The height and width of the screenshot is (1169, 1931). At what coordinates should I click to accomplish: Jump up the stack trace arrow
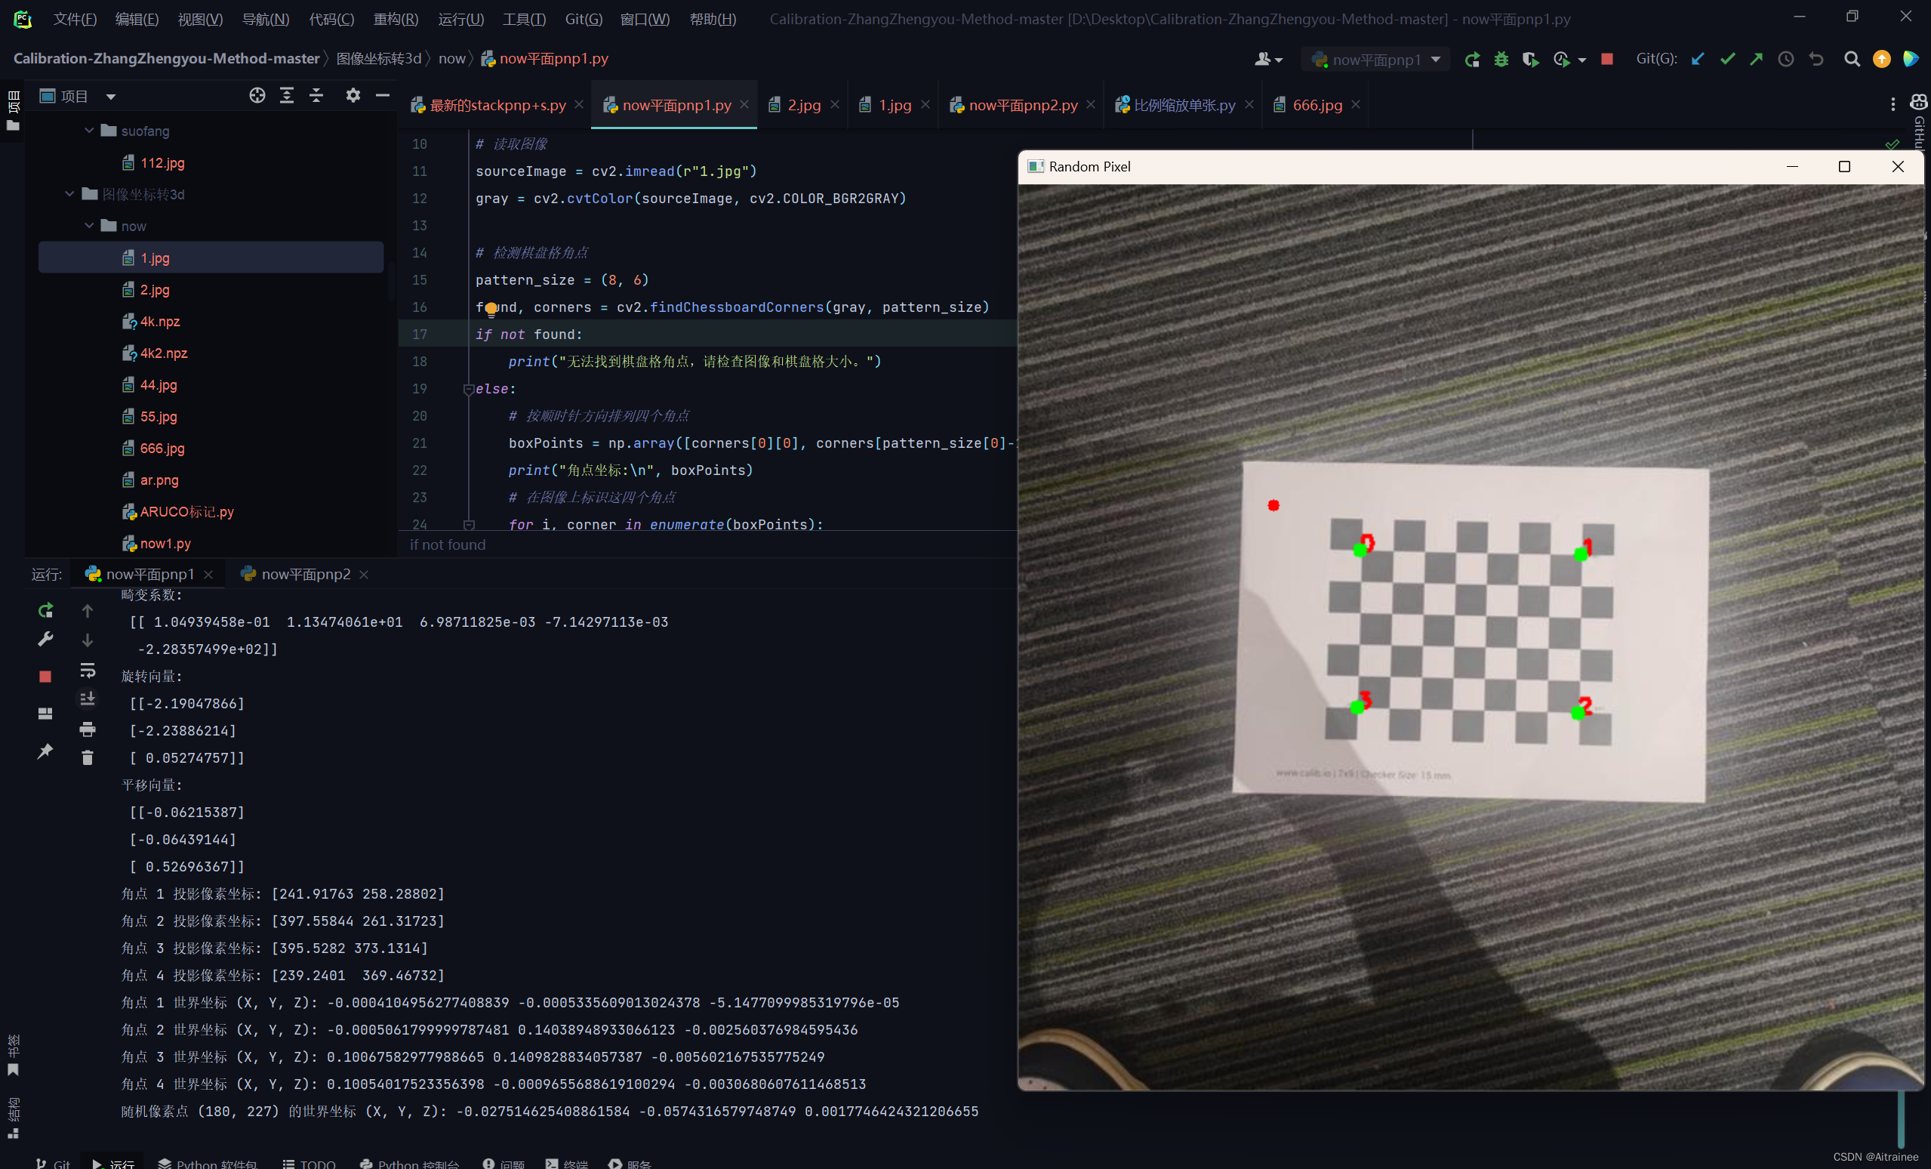click(88, 611)
